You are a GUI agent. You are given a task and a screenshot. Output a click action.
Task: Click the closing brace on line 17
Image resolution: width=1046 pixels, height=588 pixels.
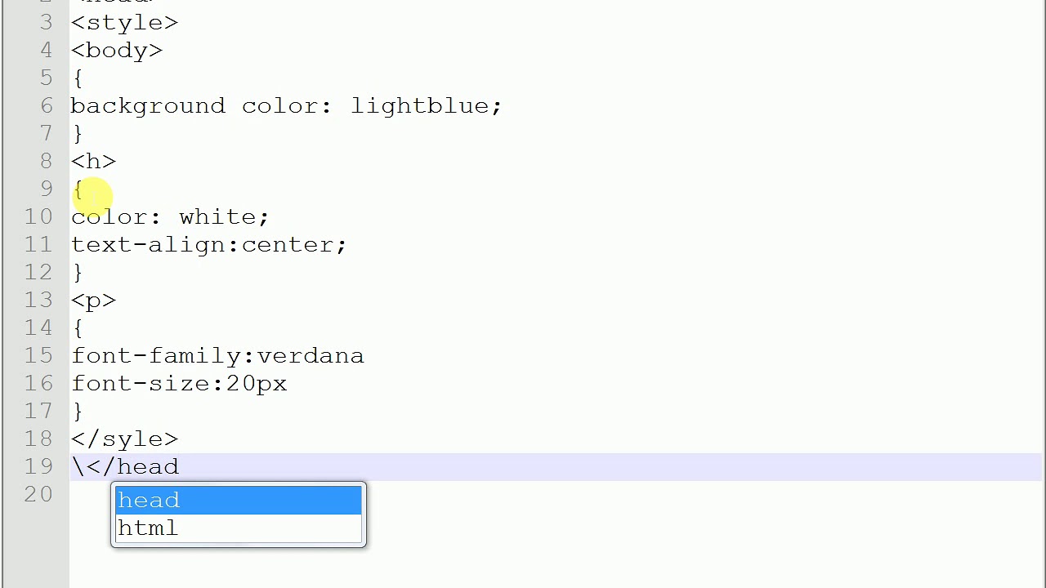click(x=78, y=411)
